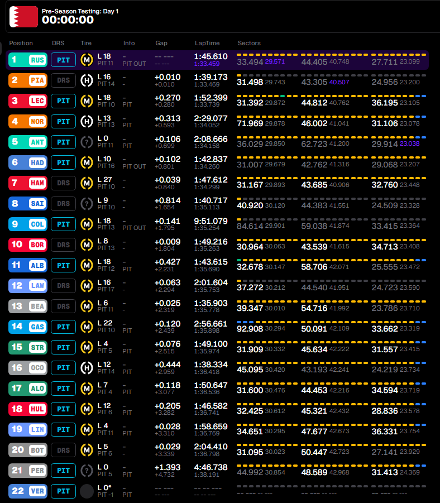
Task: Click the DRS column header
Action: tap(58, 43)
